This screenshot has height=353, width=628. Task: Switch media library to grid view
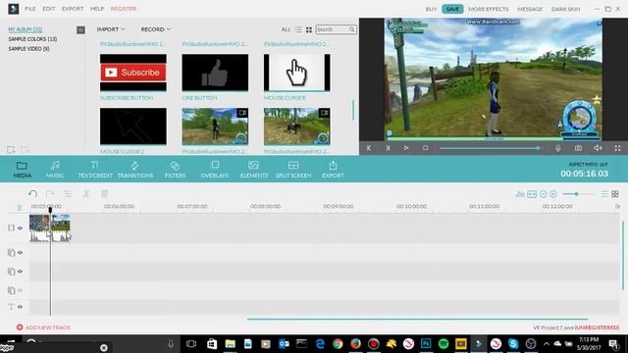click(x=309, y=29)
